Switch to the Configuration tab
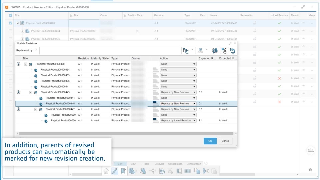This screenshot has height=180, width=320. tap(194, 164)
